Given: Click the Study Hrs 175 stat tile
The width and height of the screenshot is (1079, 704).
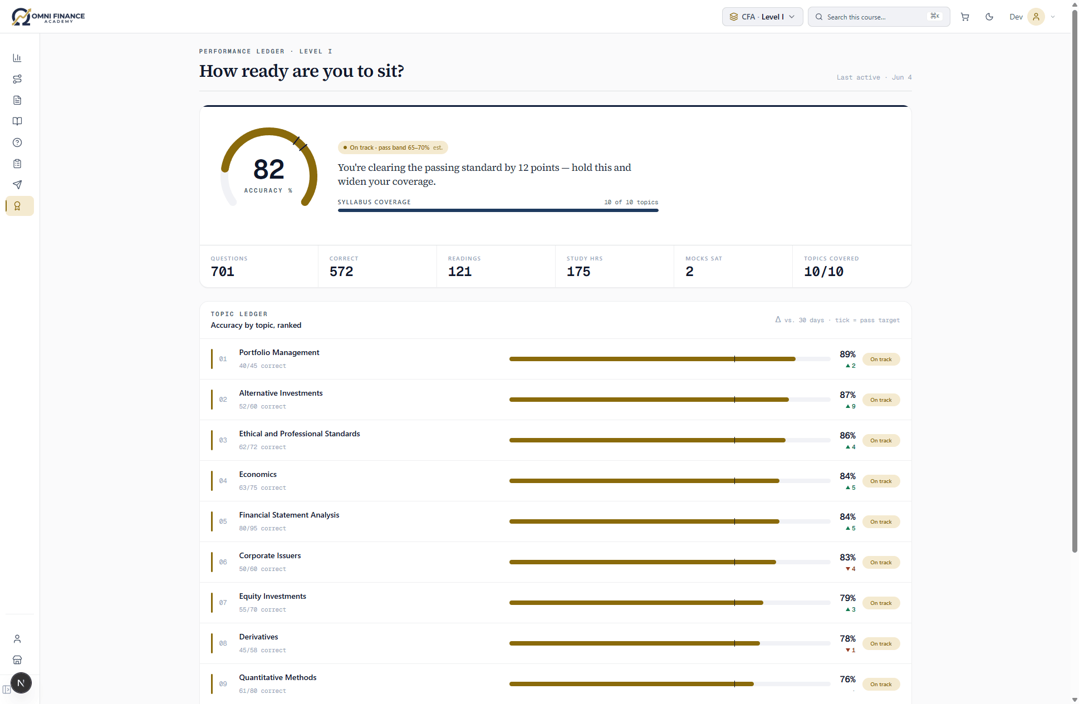Looking at the screenshot, I should pos(615,267).
